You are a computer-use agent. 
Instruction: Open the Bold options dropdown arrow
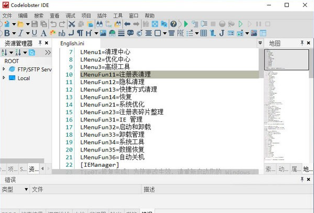(14, 33)
